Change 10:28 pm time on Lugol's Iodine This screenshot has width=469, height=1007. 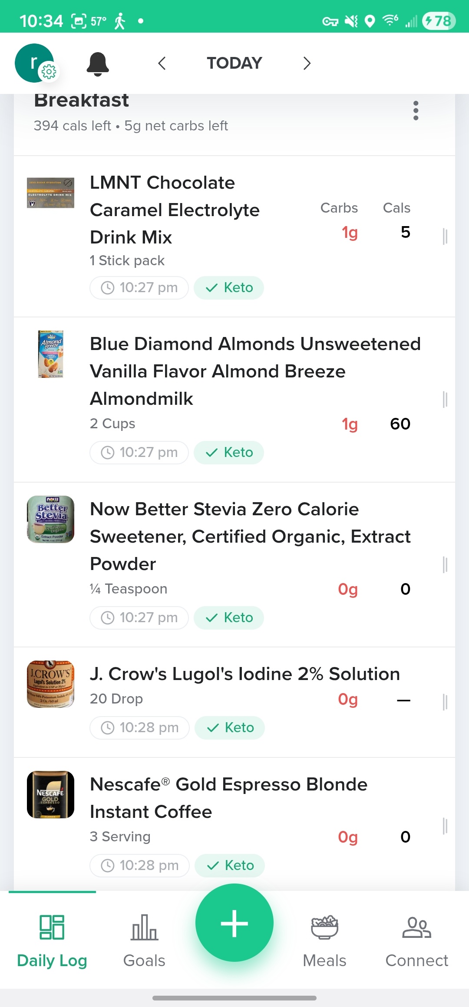[140, 727]
